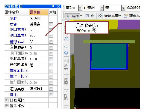Open 智能布置 smart layout menu
Viewport: 145px width, 112px height.
[x=110, y=16]
